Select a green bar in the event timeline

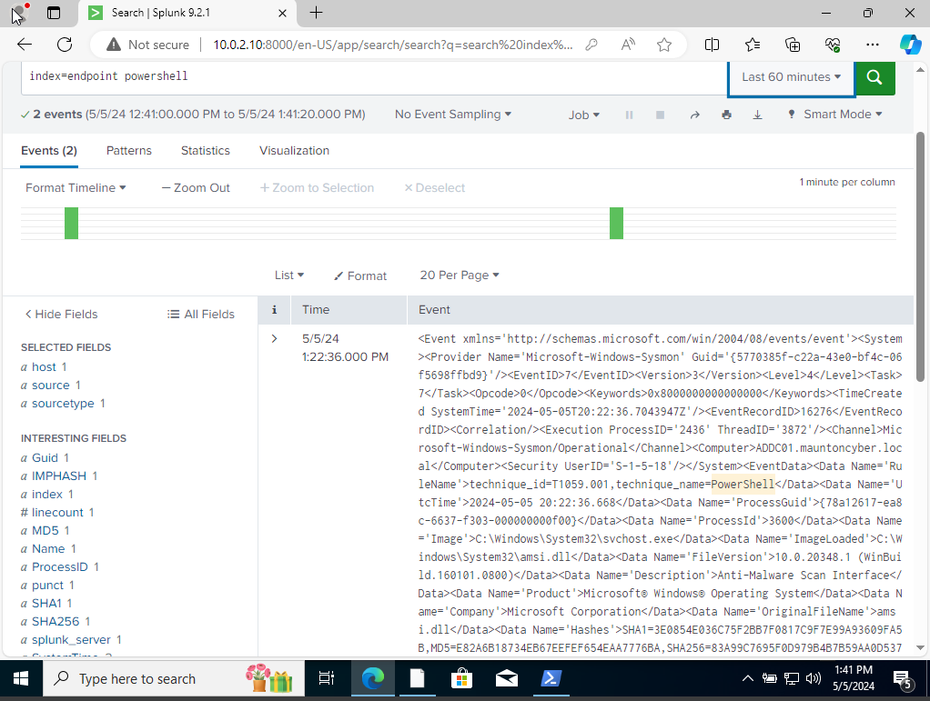coord(71,221)
